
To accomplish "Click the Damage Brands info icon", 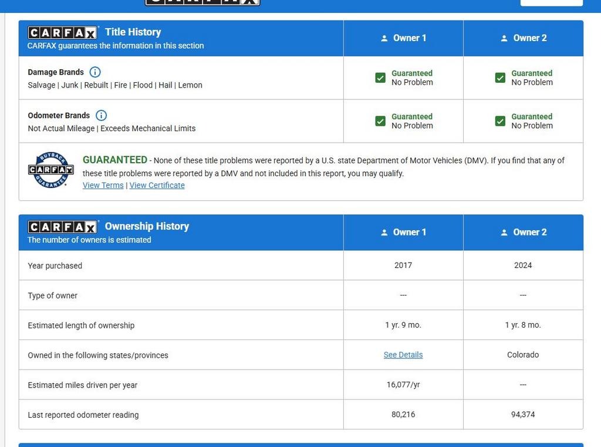I will tap(95, 72).
